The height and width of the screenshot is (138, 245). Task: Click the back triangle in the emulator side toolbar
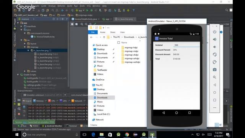[x=214, y=85]
